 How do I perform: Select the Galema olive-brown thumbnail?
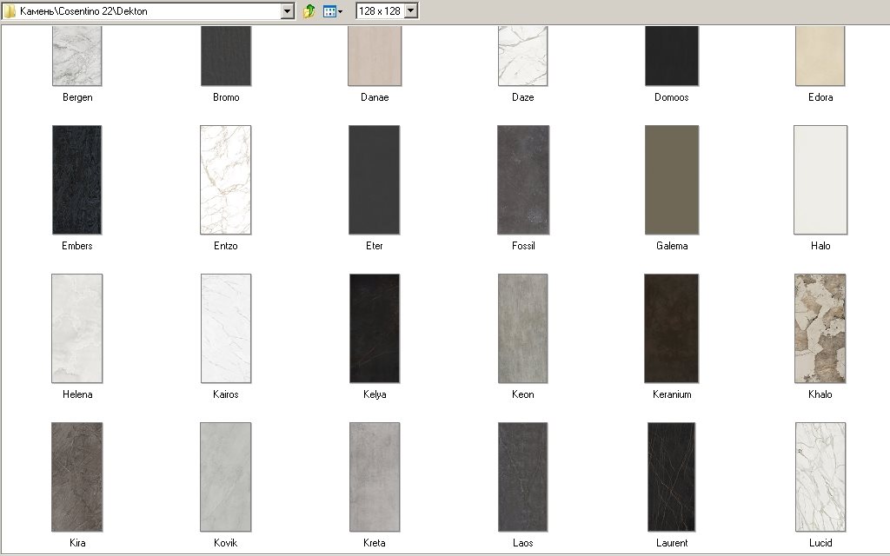pyautogui.click(x=672, y=180)
